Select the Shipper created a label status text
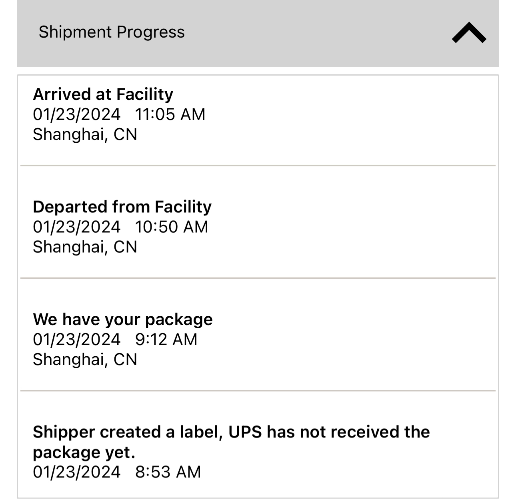The height and width of the screenshot is (499, 506). pyautogui.click(x=231, y=432)
